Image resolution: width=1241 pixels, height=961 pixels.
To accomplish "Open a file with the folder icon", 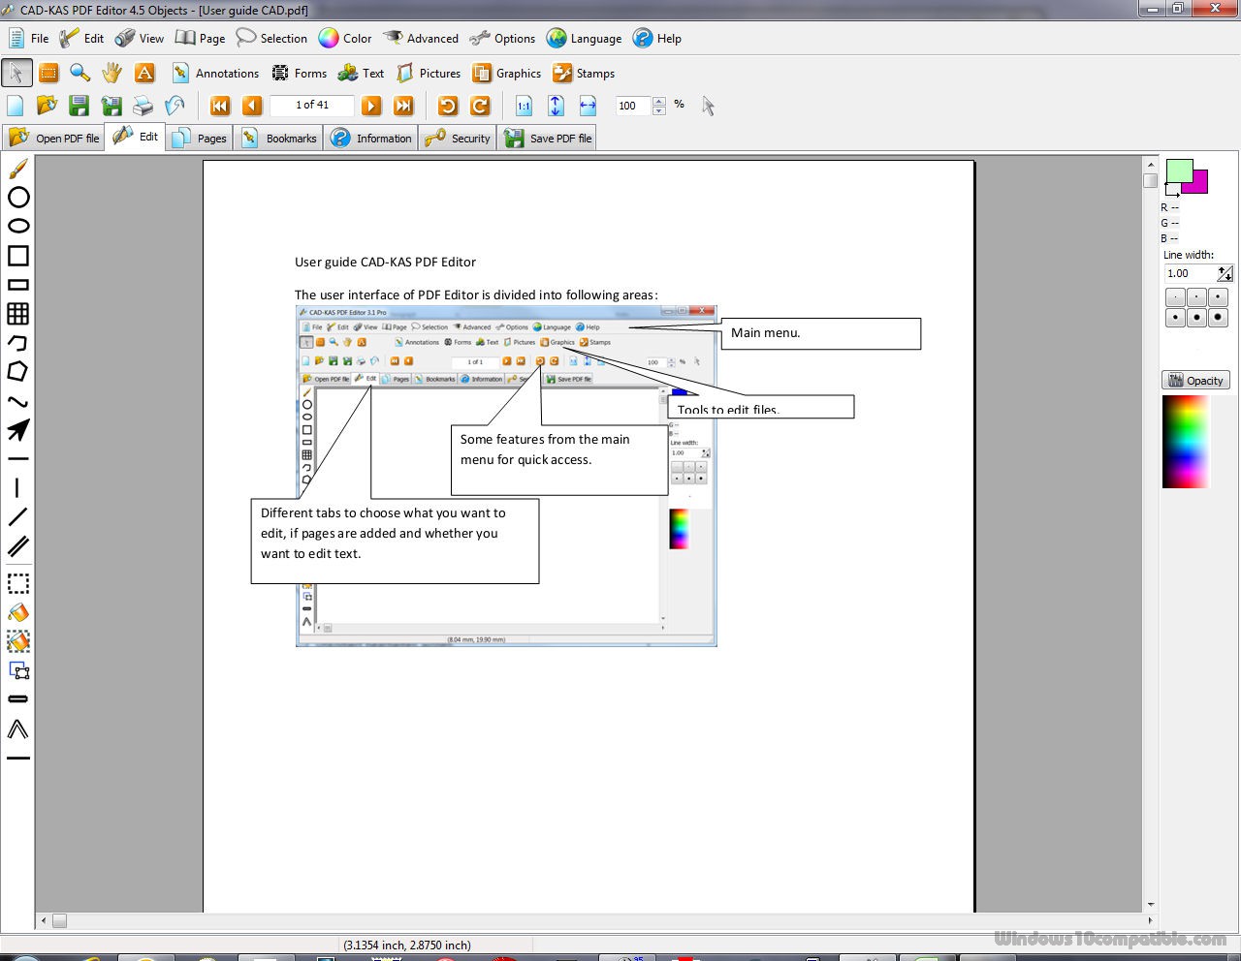I will [x=47, y=106].
